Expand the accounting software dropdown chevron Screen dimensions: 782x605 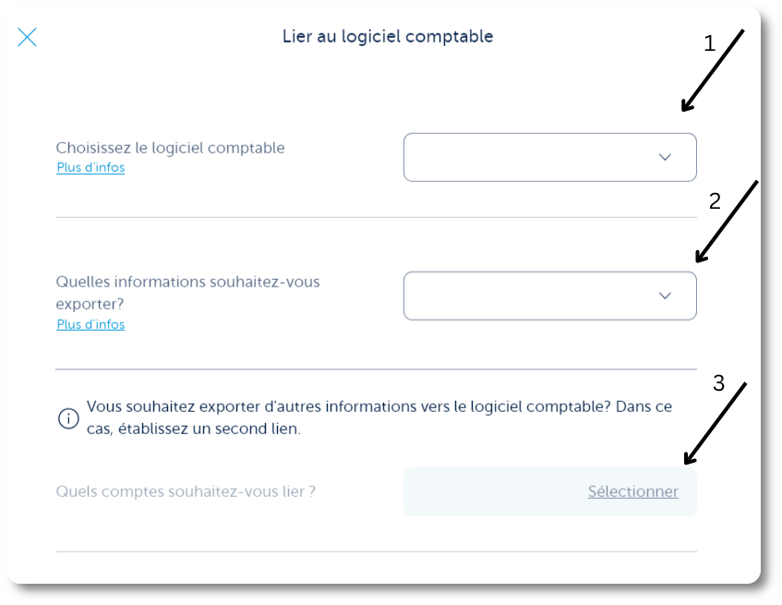665,158
